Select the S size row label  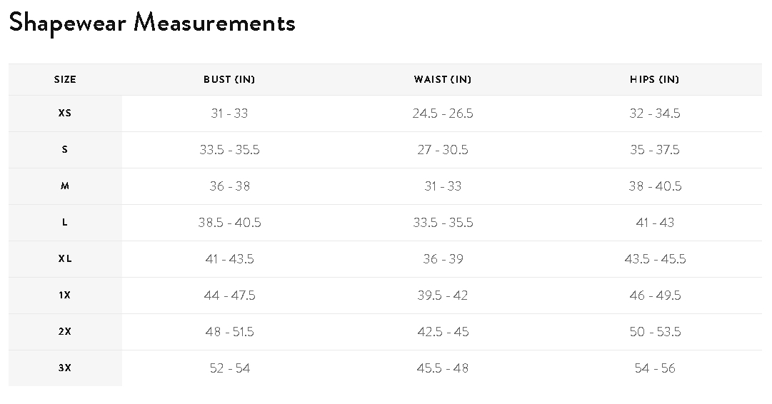pyautogui.click(x=65, y=150)
